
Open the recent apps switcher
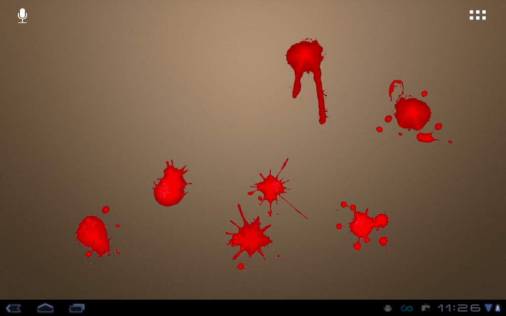77,308
